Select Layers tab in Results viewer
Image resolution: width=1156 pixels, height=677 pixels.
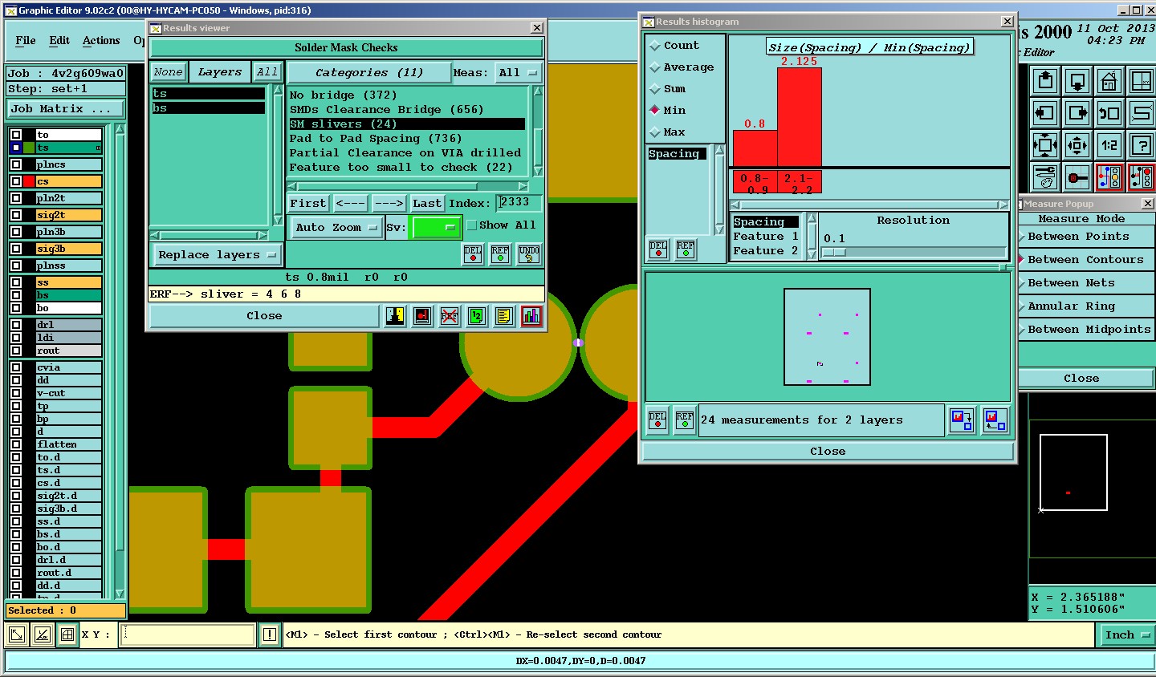(220, 72)
